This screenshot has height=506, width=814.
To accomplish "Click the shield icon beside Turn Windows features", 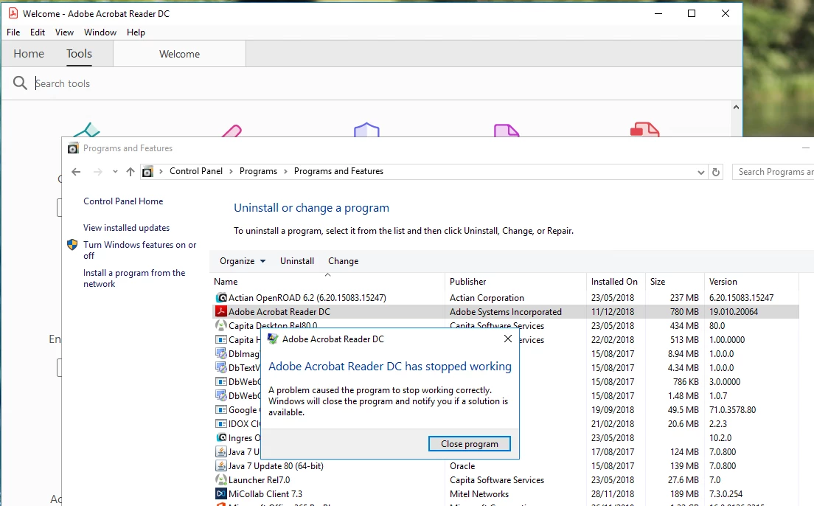I will (73, 245).
